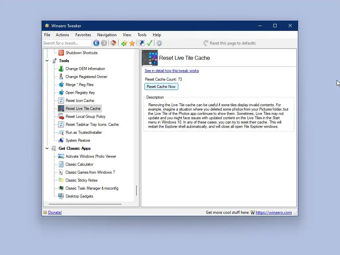Open favorites with the yellow star icon

(132, 43)
